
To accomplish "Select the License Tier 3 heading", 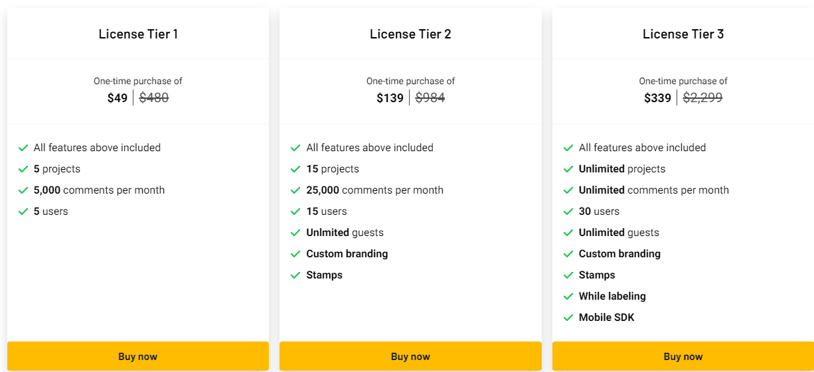I will coord(683,34).
